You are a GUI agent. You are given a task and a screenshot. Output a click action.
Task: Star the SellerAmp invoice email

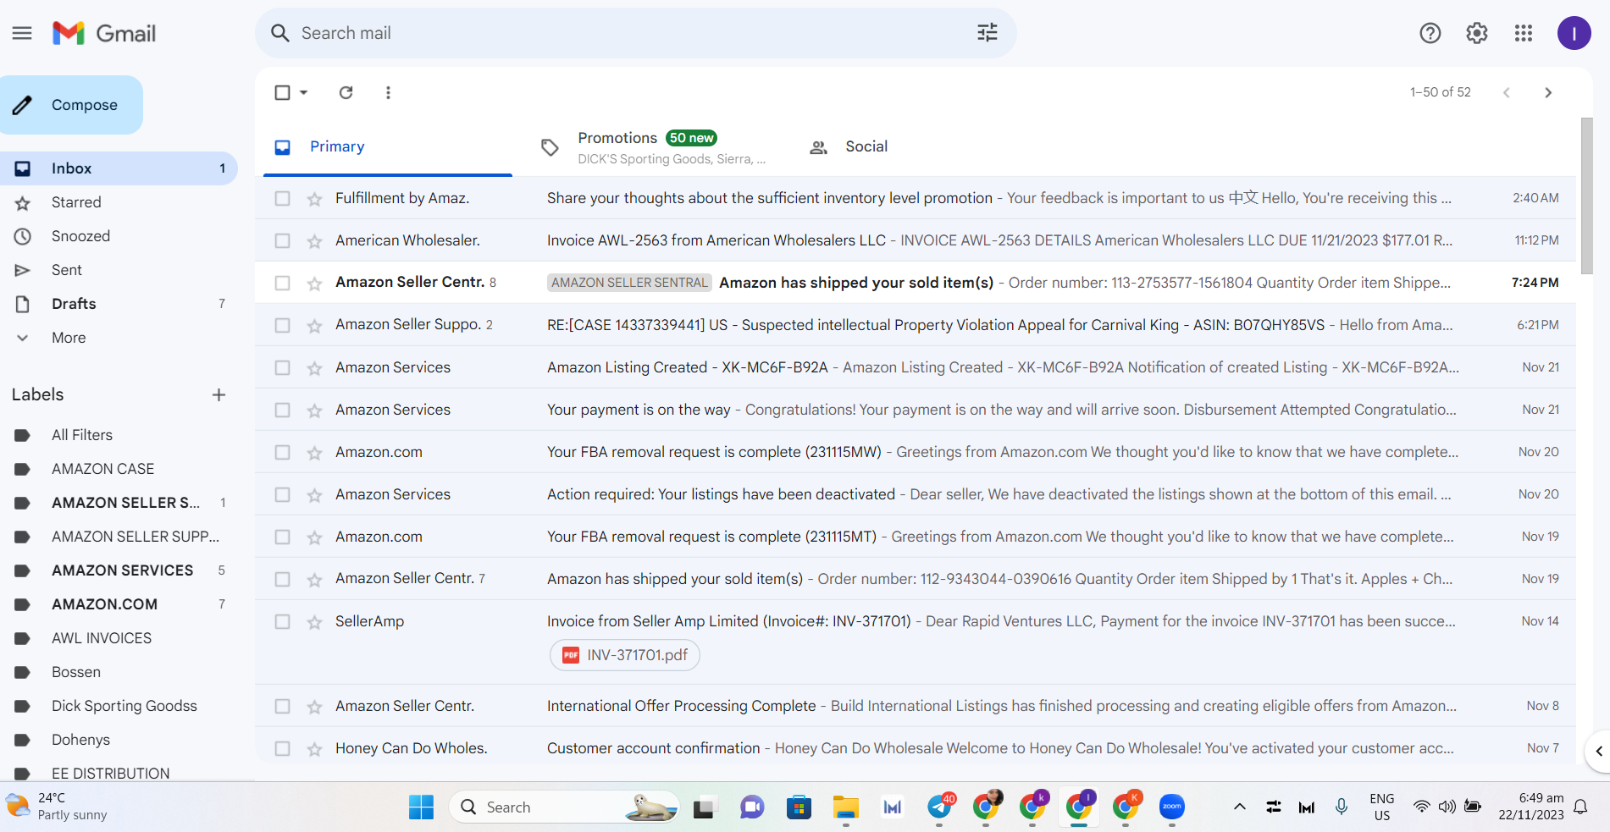click(314, 622)
